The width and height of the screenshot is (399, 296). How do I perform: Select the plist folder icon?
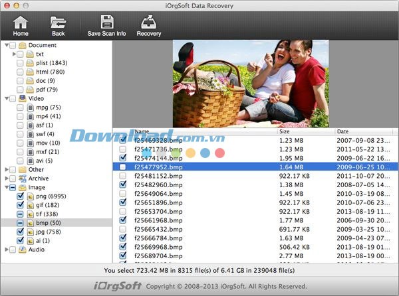30,63
